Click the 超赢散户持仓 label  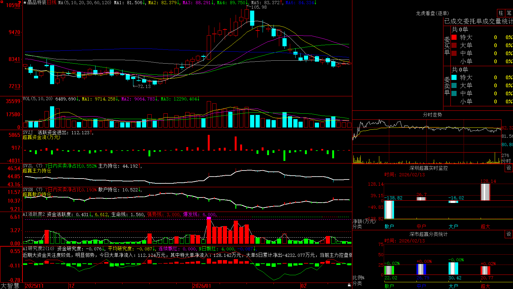pyautogui.click(x=37, y=194)
